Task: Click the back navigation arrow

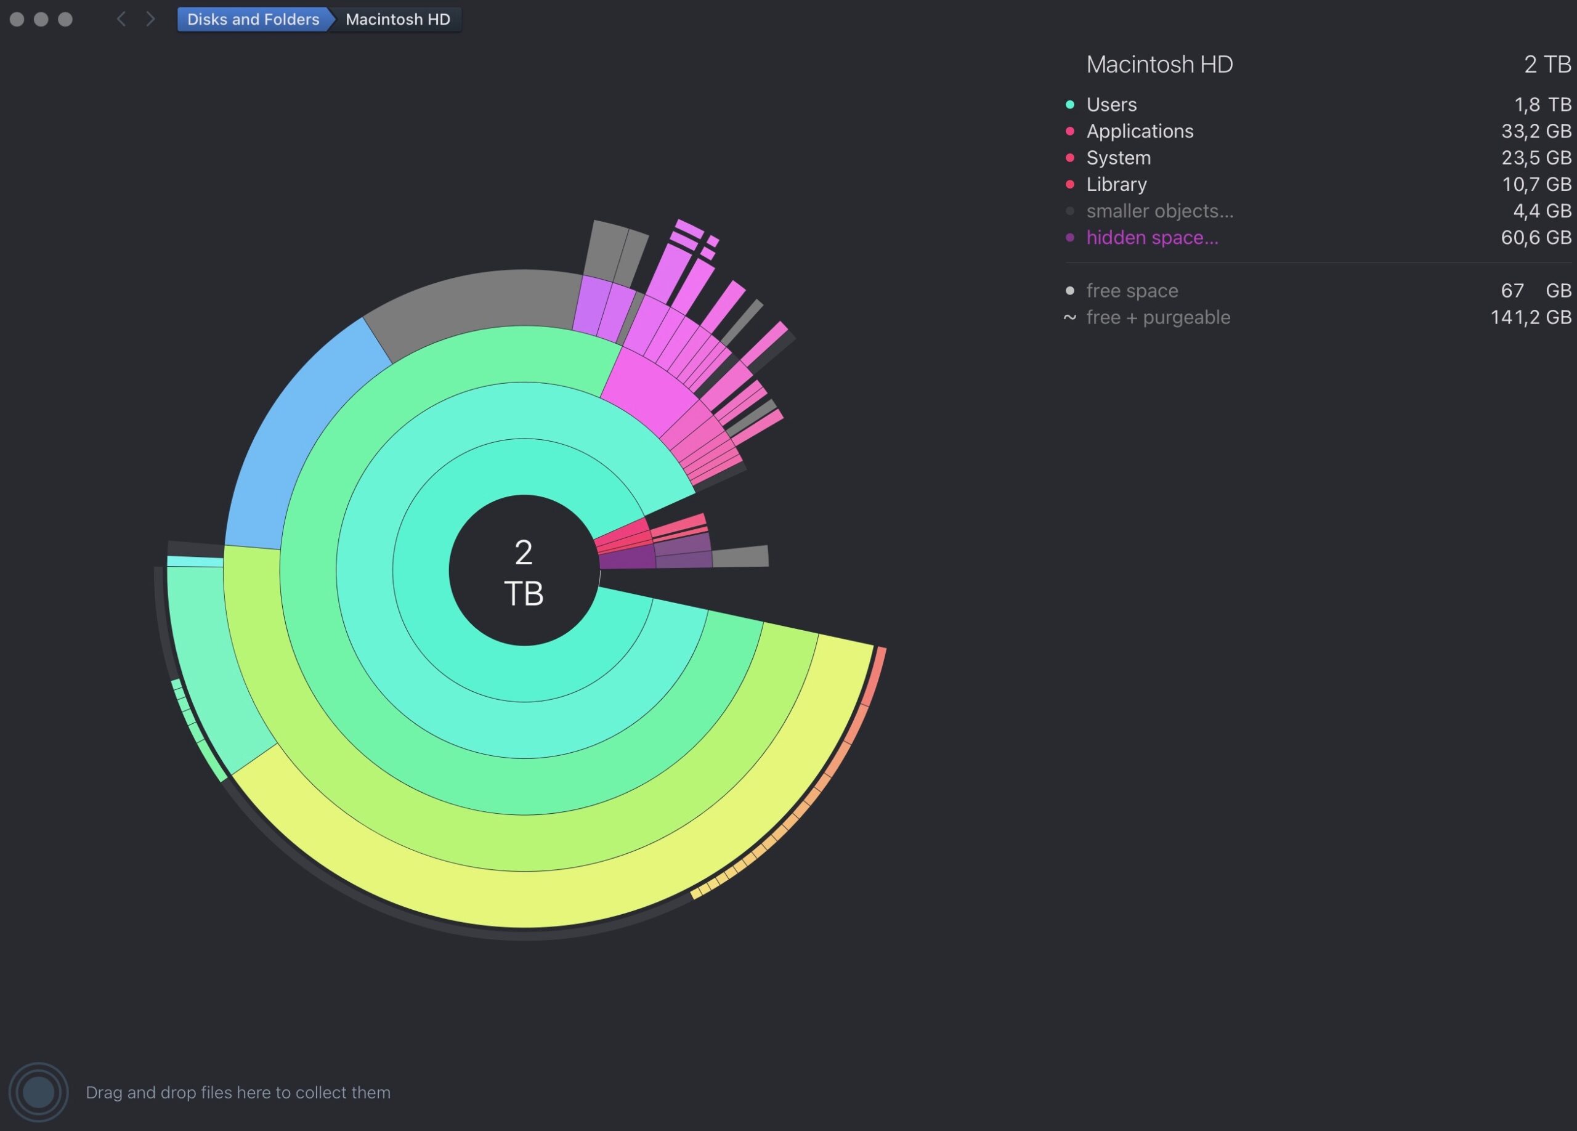Action: (121, 18)
